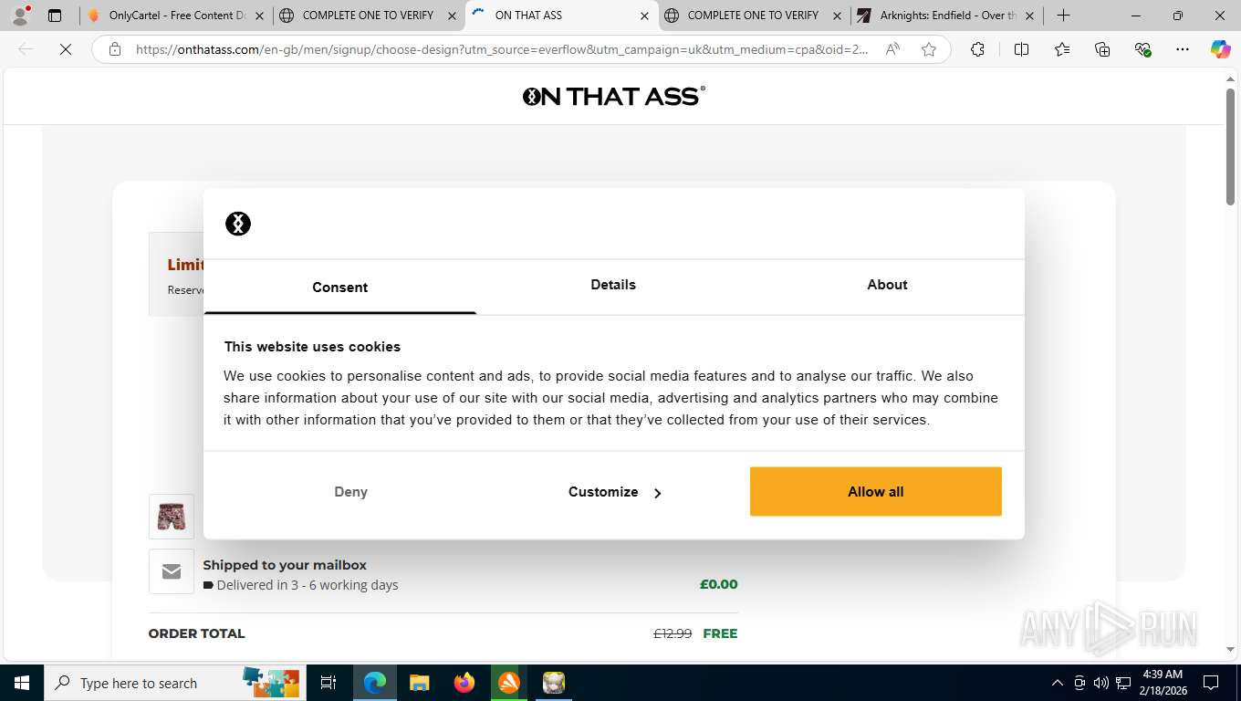Open browser profile avatar
This screenshot has width=1241, height=701.
tap(20, 16)
